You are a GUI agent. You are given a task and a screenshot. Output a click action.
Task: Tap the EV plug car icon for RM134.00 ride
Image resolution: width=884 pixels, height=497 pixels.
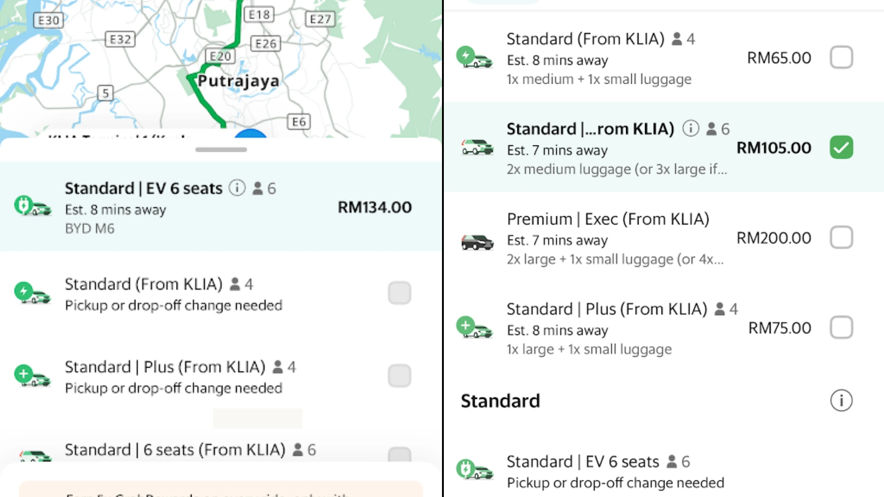coord(33,207)
